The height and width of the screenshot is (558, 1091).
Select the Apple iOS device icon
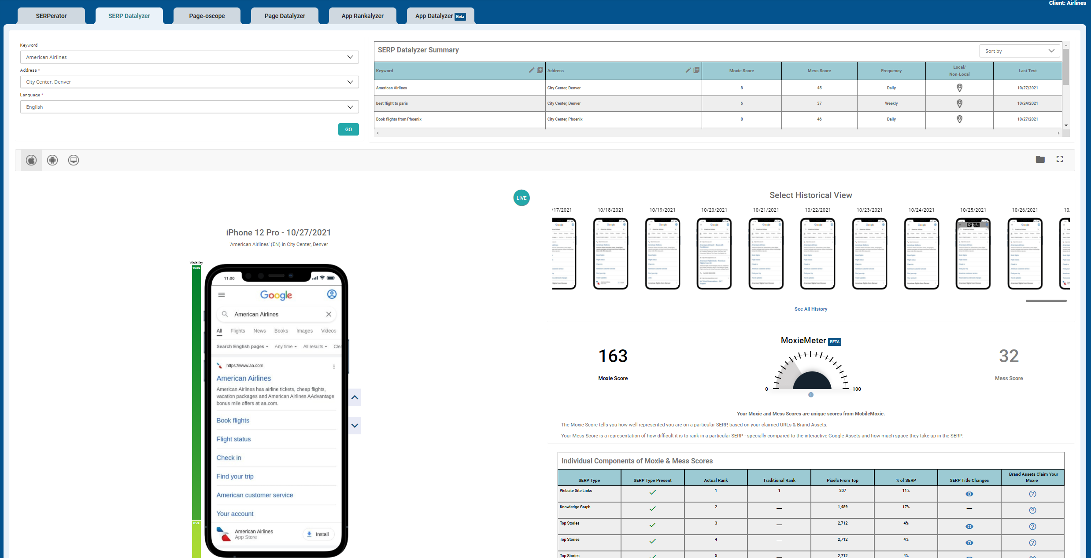point(31,160)
